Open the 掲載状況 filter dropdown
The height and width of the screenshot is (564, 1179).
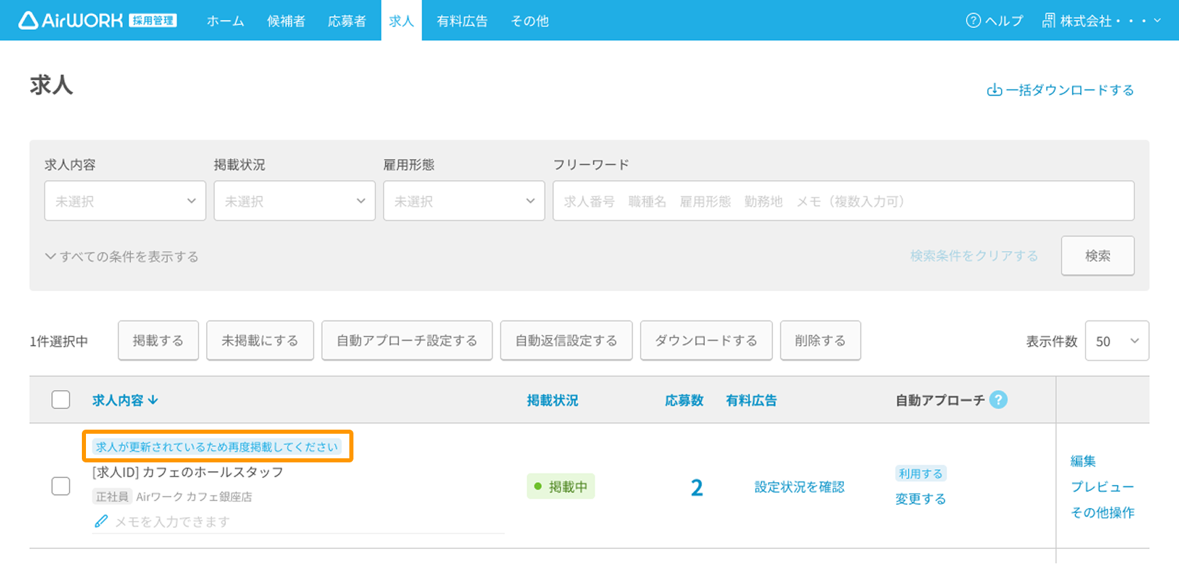click(x=294, y=201)
